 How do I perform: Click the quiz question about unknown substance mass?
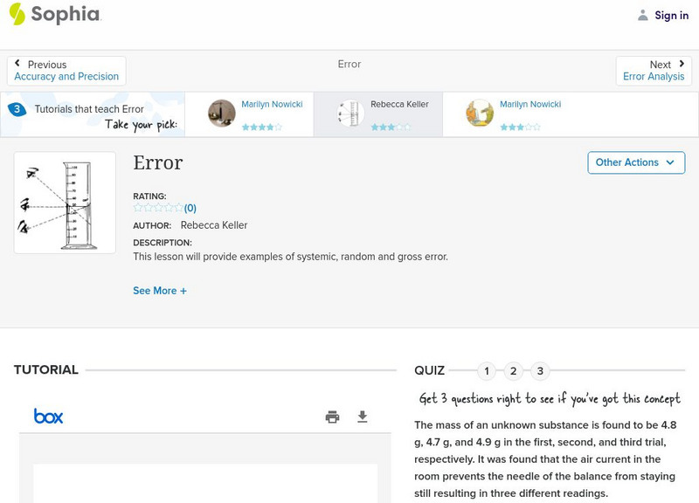(545, 458)
